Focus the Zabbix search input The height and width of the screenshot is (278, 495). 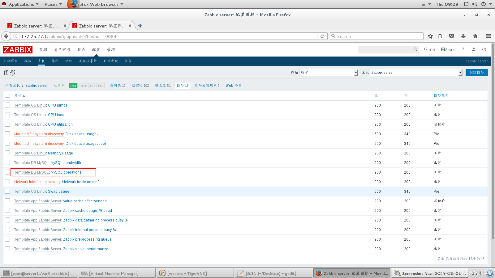coord(385,49)
